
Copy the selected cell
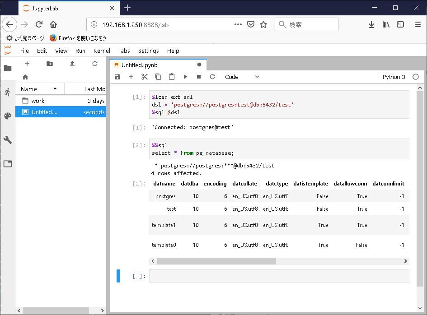[158, 77]
